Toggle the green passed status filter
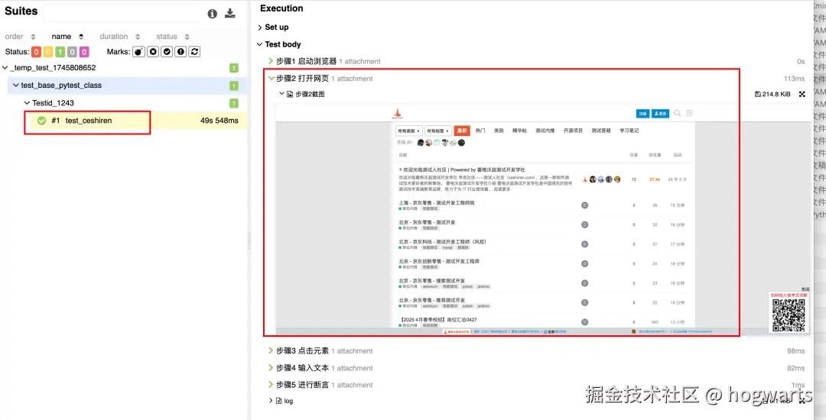 click(60, 51)
